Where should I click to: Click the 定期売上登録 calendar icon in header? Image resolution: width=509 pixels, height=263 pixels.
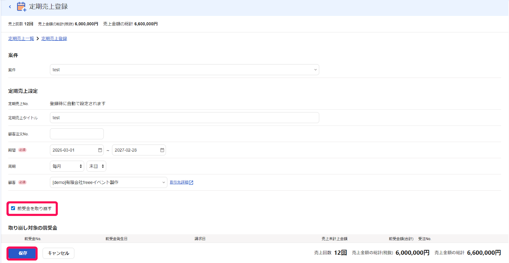[x=21, y=7]
